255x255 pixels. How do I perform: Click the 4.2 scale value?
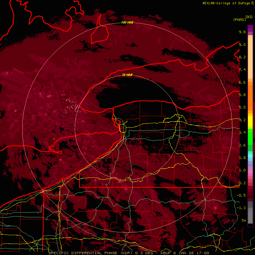[242, 120]
